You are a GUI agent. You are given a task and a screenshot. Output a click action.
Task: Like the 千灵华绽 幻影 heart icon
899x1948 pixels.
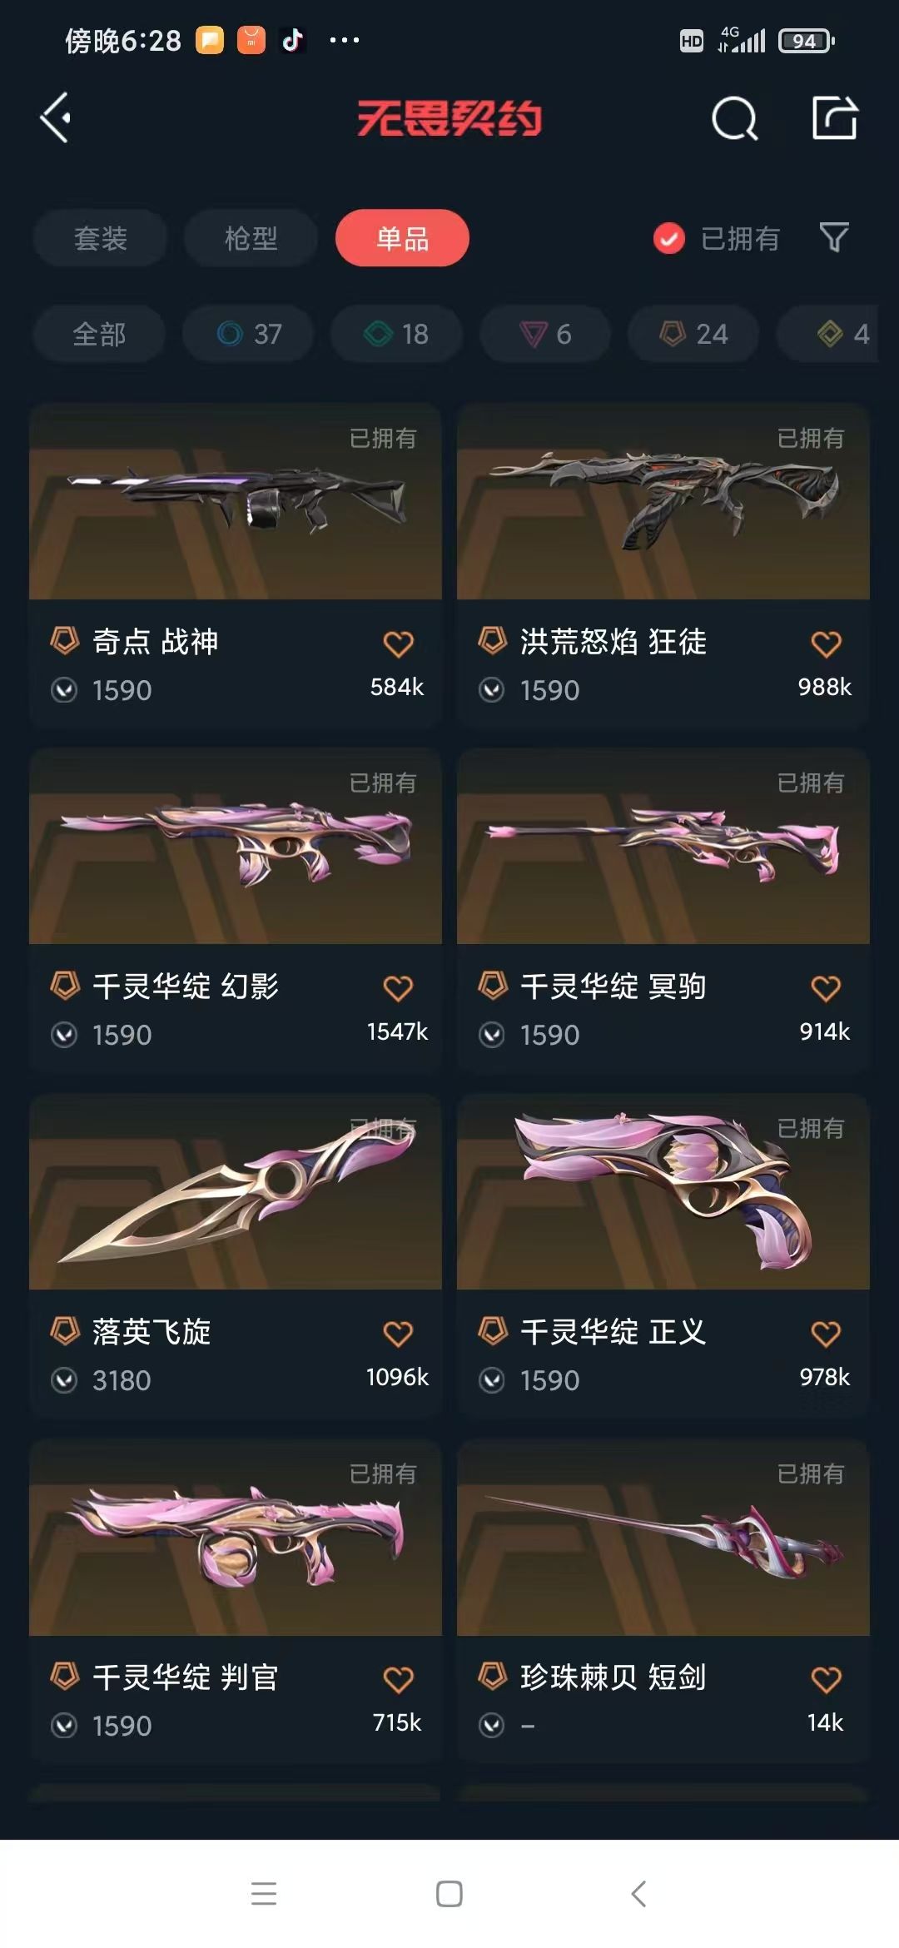point(398,988)
